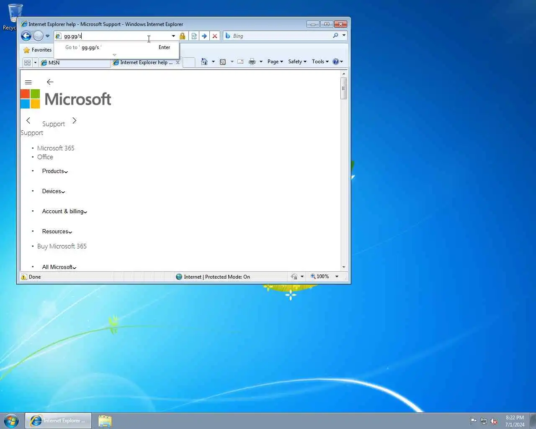The image size is (536, 429).
Task: Open the zoom level dropdown arrow
Action: coord(337,277)
